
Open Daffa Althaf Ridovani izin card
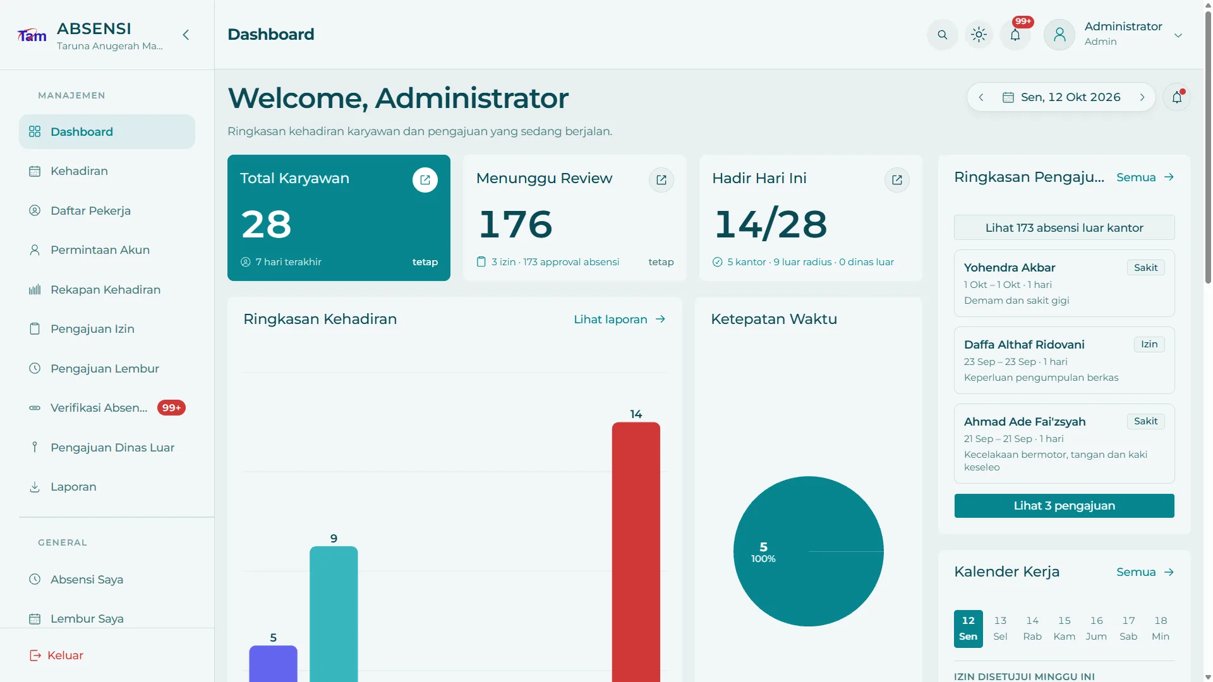click(1064, 360)
